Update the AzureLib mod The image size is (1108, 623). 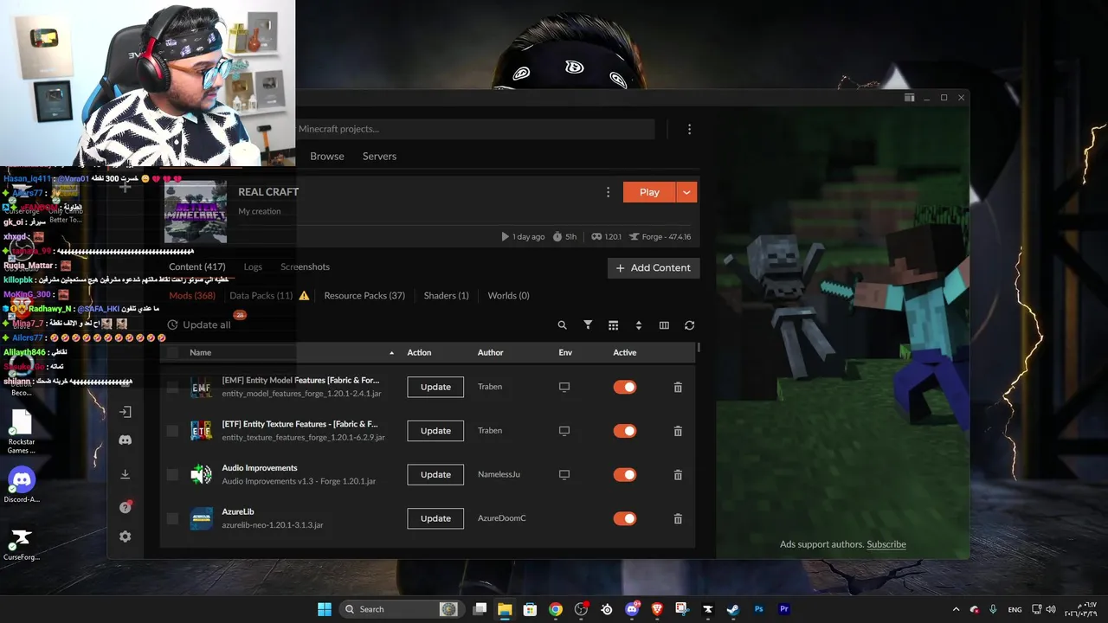click(435, 518)
